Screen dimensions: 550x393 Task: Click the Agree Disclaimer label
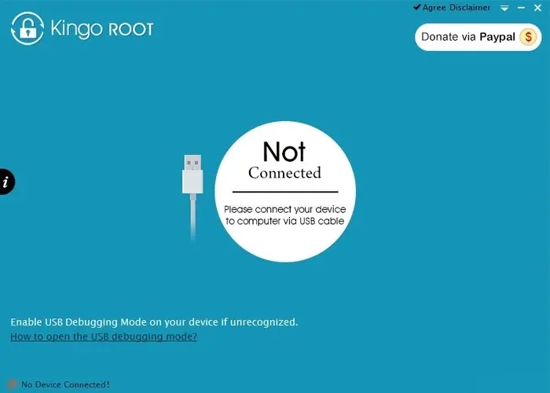(456, 7)
